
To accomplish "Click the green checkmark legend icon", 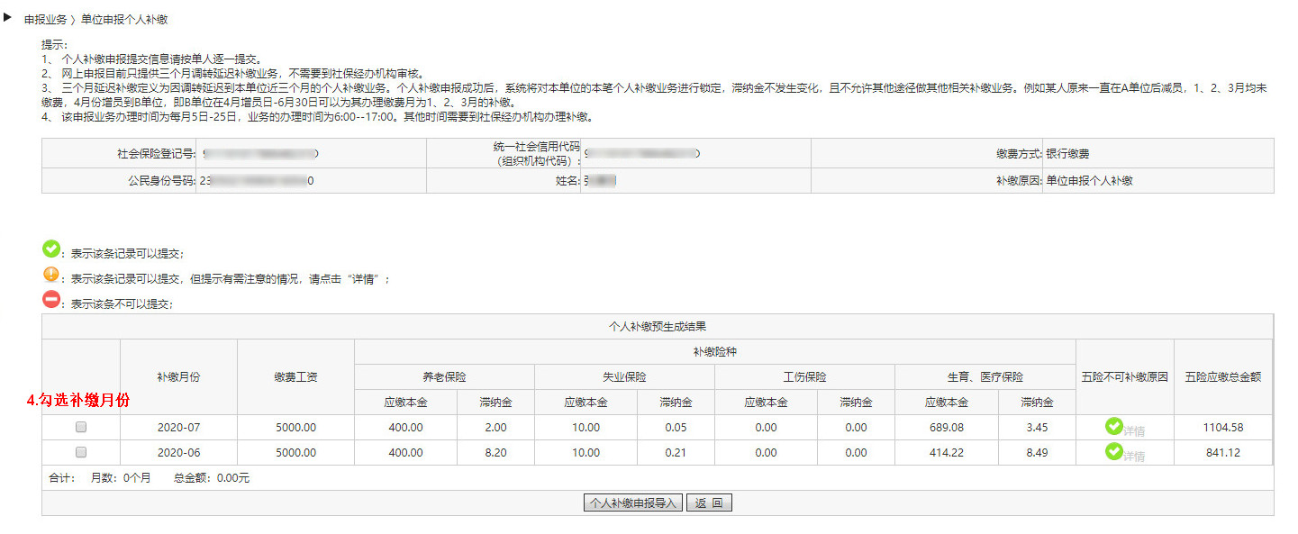I will pyautogui.click(x=51, y=249).
